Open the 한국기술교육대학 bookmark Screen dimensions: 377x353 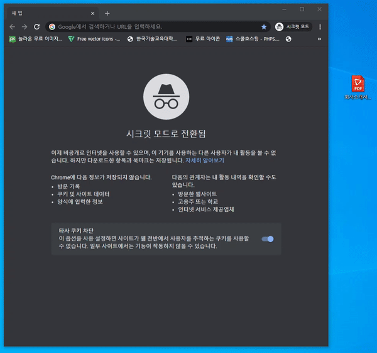click(x=152, y=39)
